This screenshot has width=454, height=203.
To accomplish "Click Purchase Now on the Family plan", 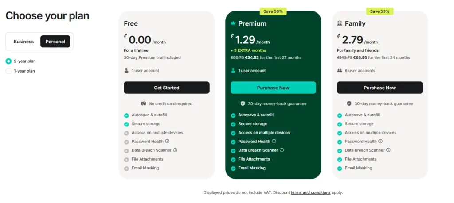I will tap(380, 88).
